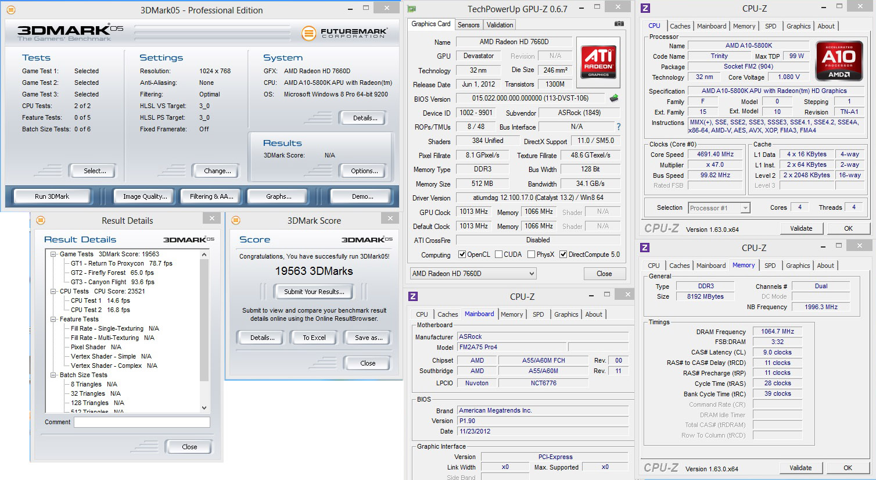The height and width of the screenshot is (480, 876).
Task: Toggle the CUDA checkbox
Action: (498, 254)
